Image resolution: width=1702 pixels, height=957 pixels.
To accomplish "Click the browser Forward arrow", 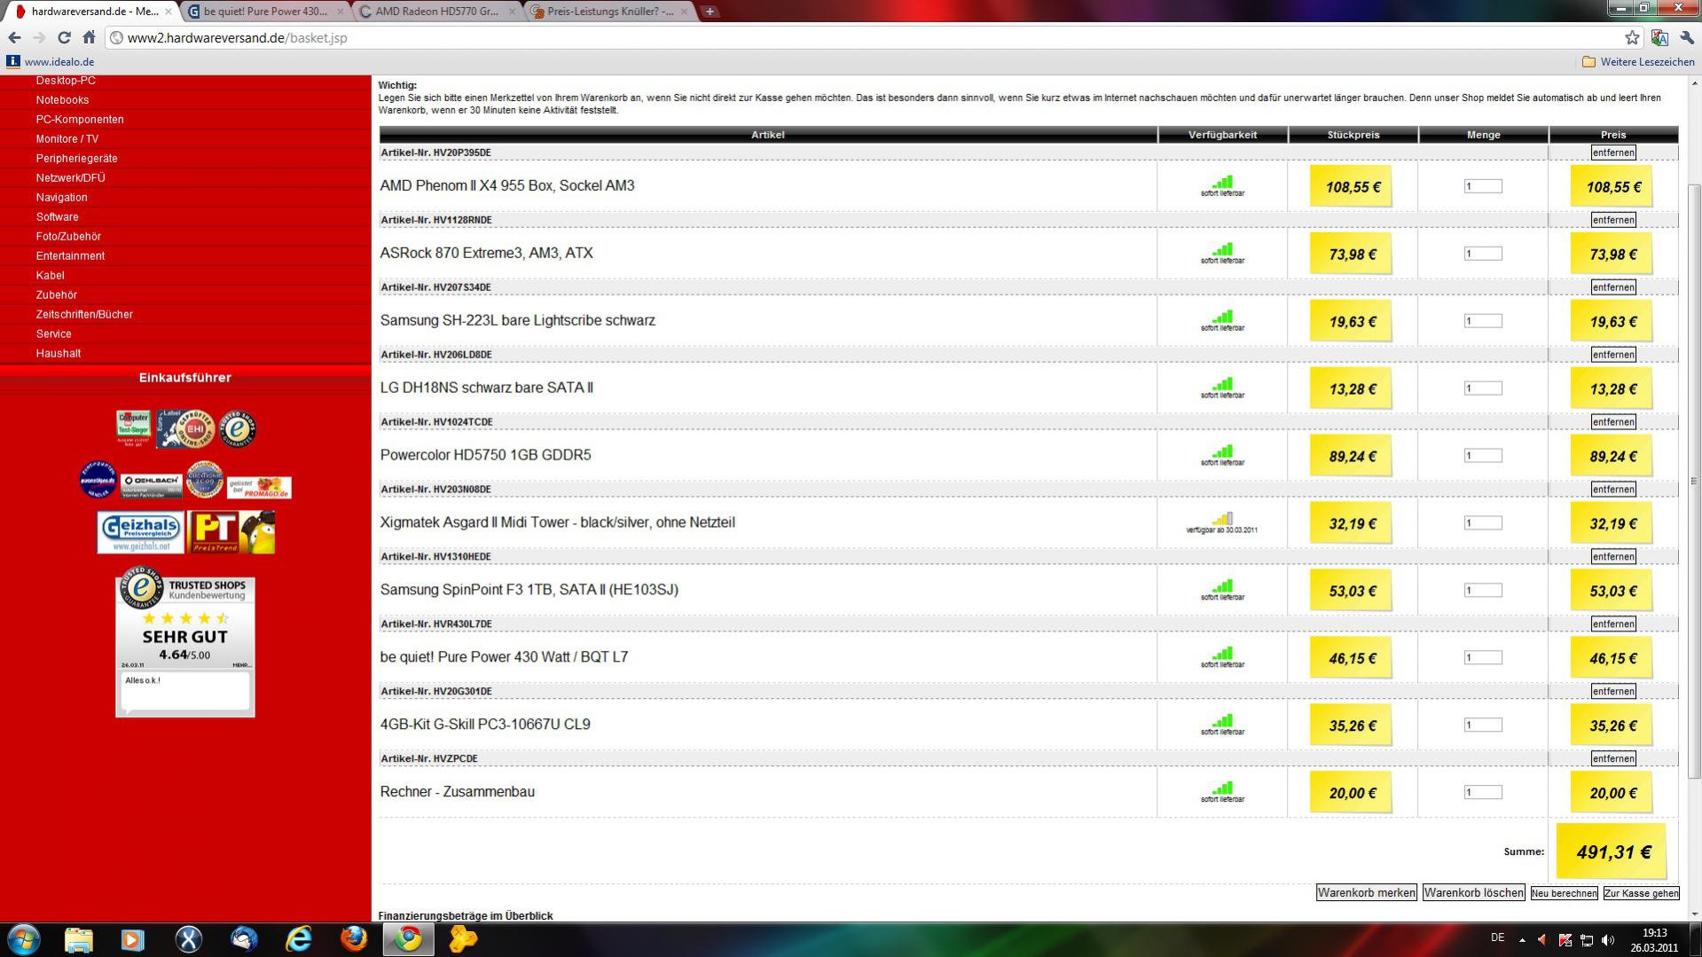I will pos(39,37).
